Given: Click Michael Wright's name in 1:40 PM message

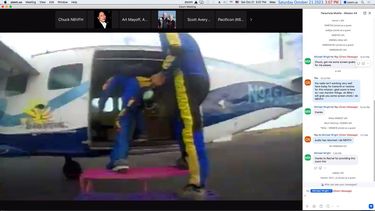Looking at the screenshot, I should pyautogui.click(x=322, y=153).
